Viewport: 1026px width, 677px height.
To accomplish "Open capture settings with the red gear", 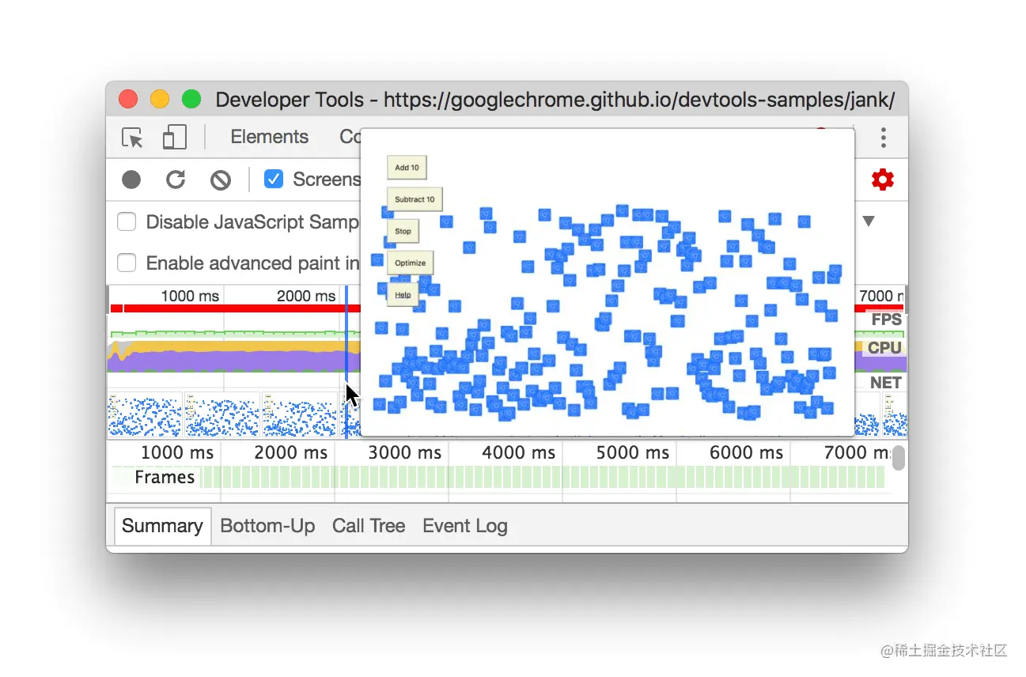I will click(882, 180).
